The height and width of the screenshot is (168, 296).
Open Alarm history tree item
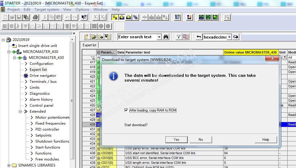(41, 100)
